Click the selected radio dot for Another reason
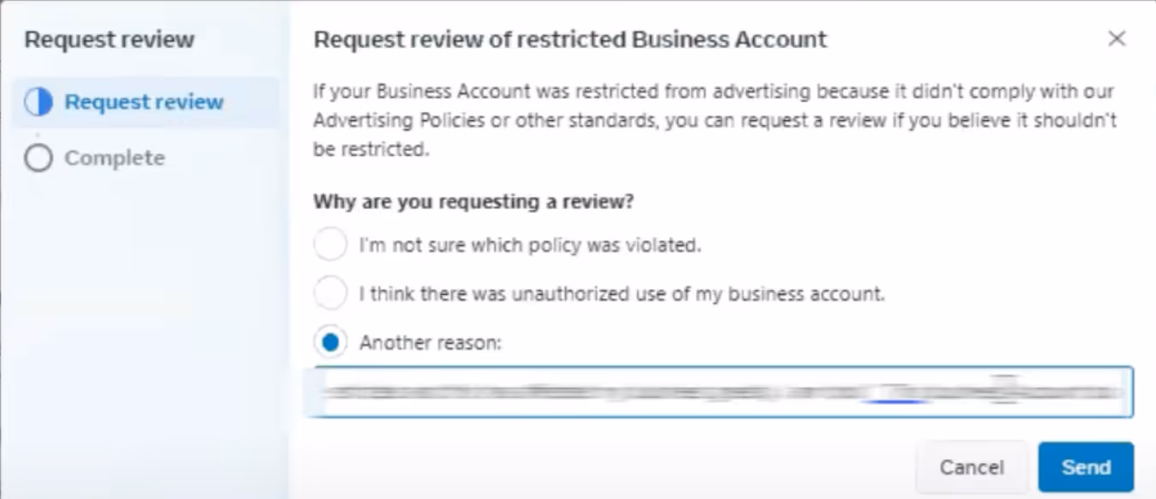Image resolution: width=1156 pixels, height=499 pixels. tap(330, 342)
